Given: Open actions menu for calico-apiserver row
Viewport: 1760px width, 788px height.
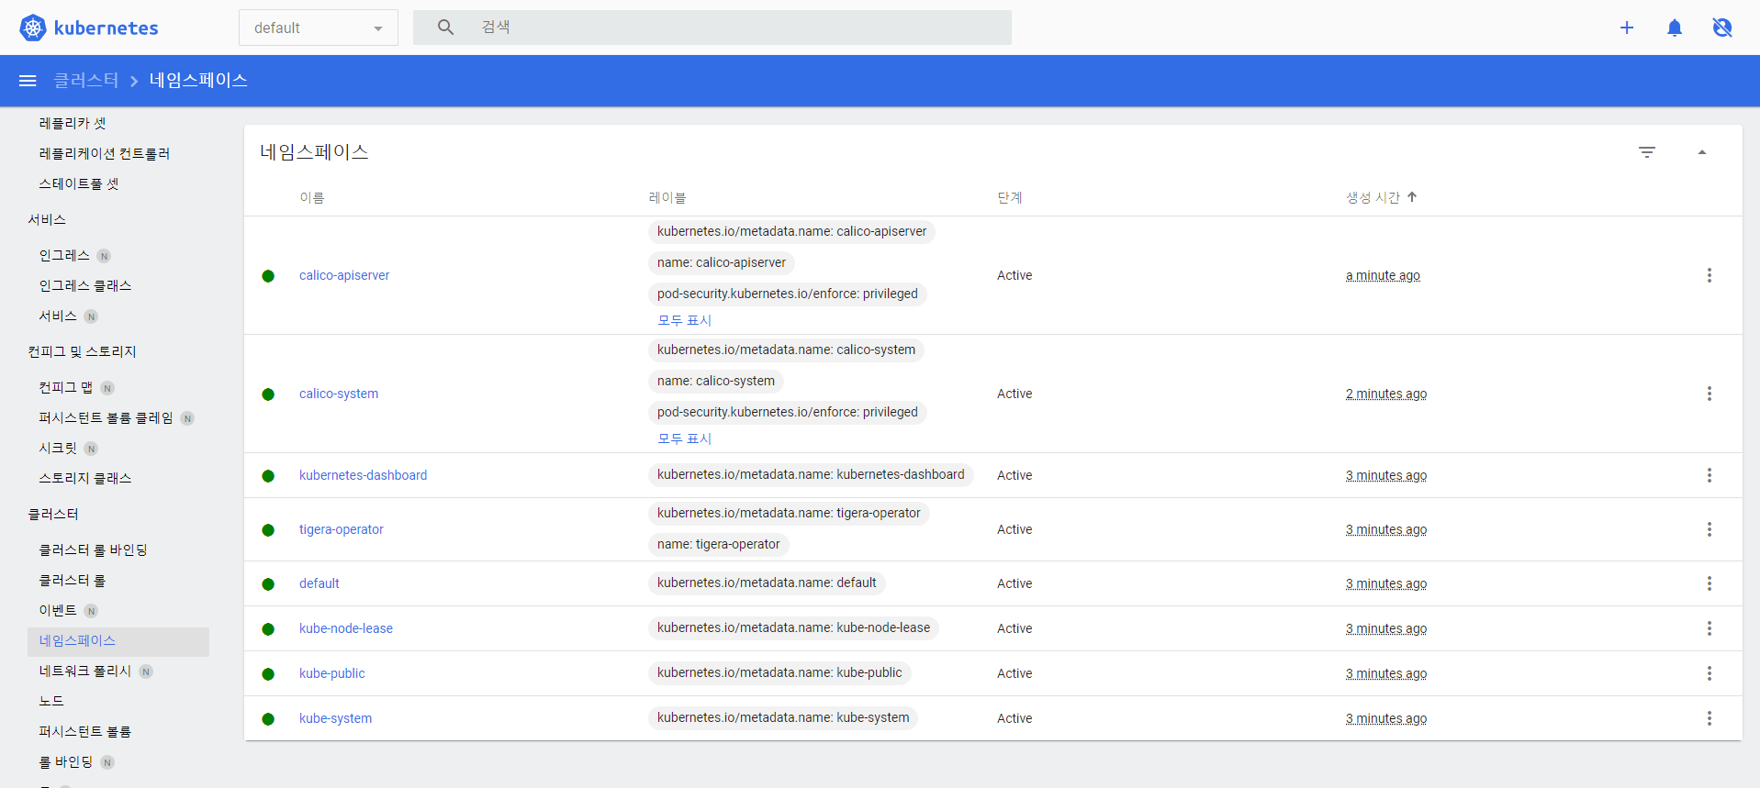Looking at the screenshot, I should pos(1710,275).
